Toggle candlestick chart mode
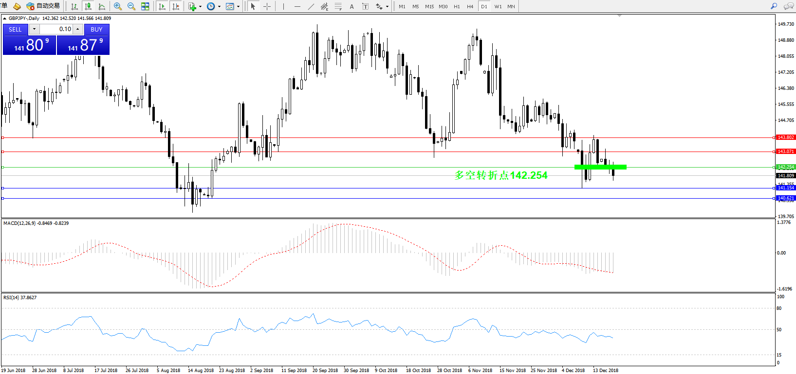The image size is (796, 374). [88, 6]
